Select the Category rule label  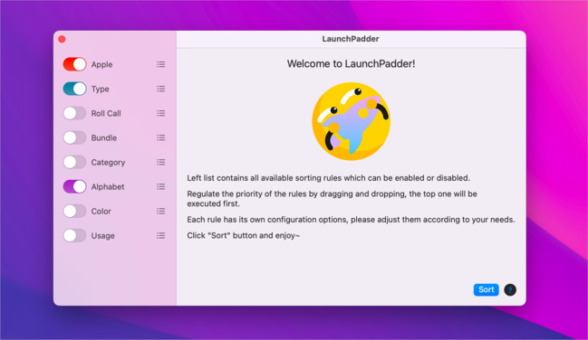[x=108, y=163]
